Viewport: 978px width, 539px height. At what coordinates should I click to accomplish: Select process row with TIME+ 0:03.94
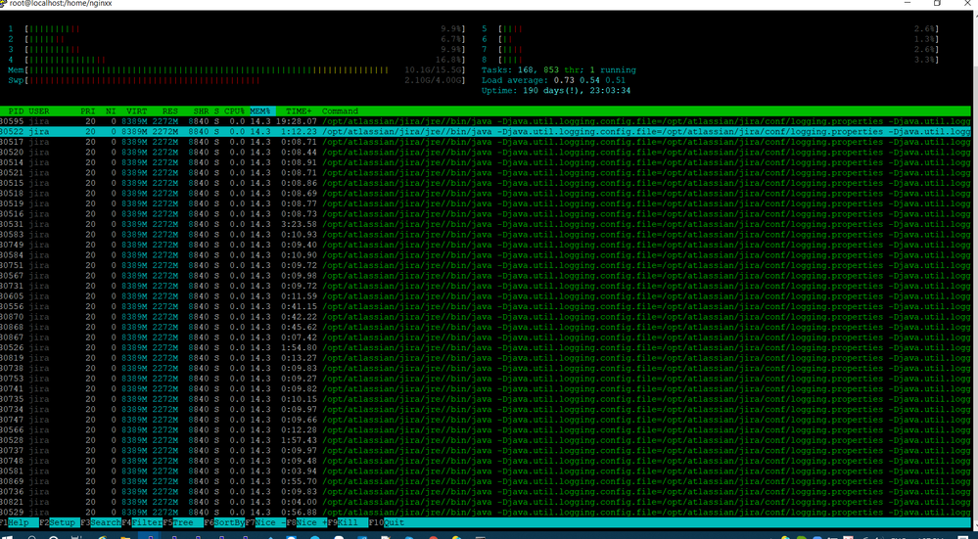pyautogui.click(x=486, y=471)
